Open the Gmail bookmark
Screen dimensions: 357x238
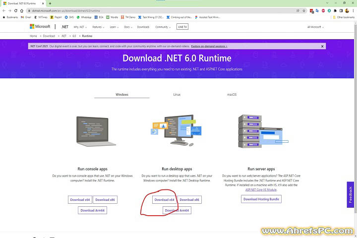click(x=26, y=17)
